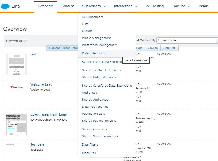
Task: Click the Data Ext. filter button
Action: coord(169,48)
